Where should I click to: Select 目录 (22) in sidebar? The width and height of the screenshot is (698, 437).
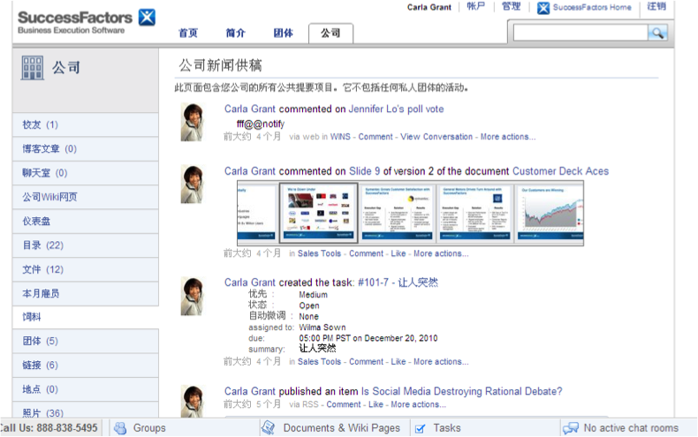coord(42,245)
